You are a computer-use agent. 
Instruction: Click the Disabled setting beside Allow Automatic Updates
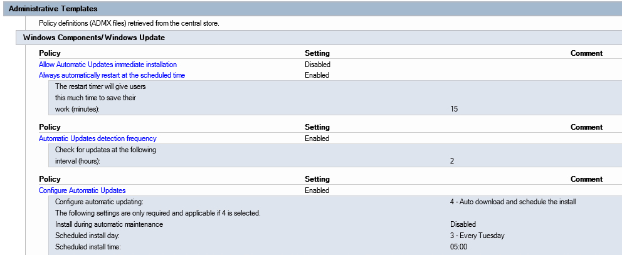[x=317, y=65]
